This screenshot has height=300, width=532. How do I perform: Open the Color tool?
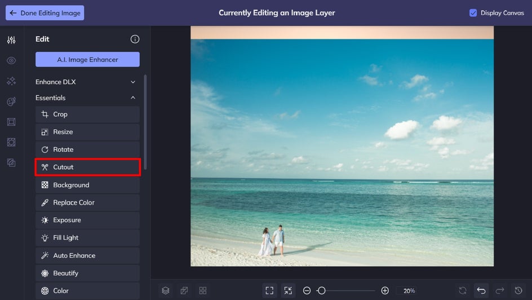[x=87, y=291]
